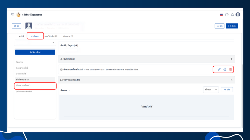Click the ไม่พบไฟล์ message
The width and height of the screenshot is (250, 140).
146,107
